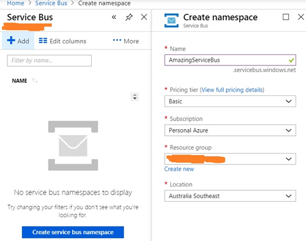Open the More options menu
The width and height of the screenshot is (306, 241).
(126, 41)
